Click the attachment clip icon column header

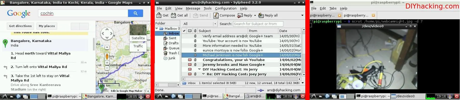(195, 31)
